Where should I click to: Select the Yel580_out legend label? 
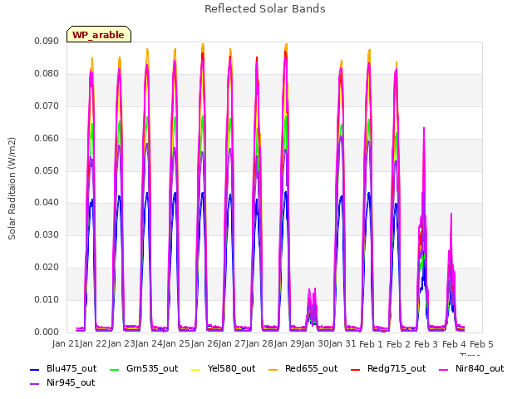[x=231, y=369]
